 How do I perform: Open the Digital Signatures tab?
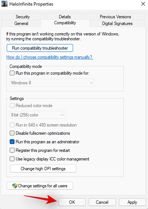pos(117,24)
